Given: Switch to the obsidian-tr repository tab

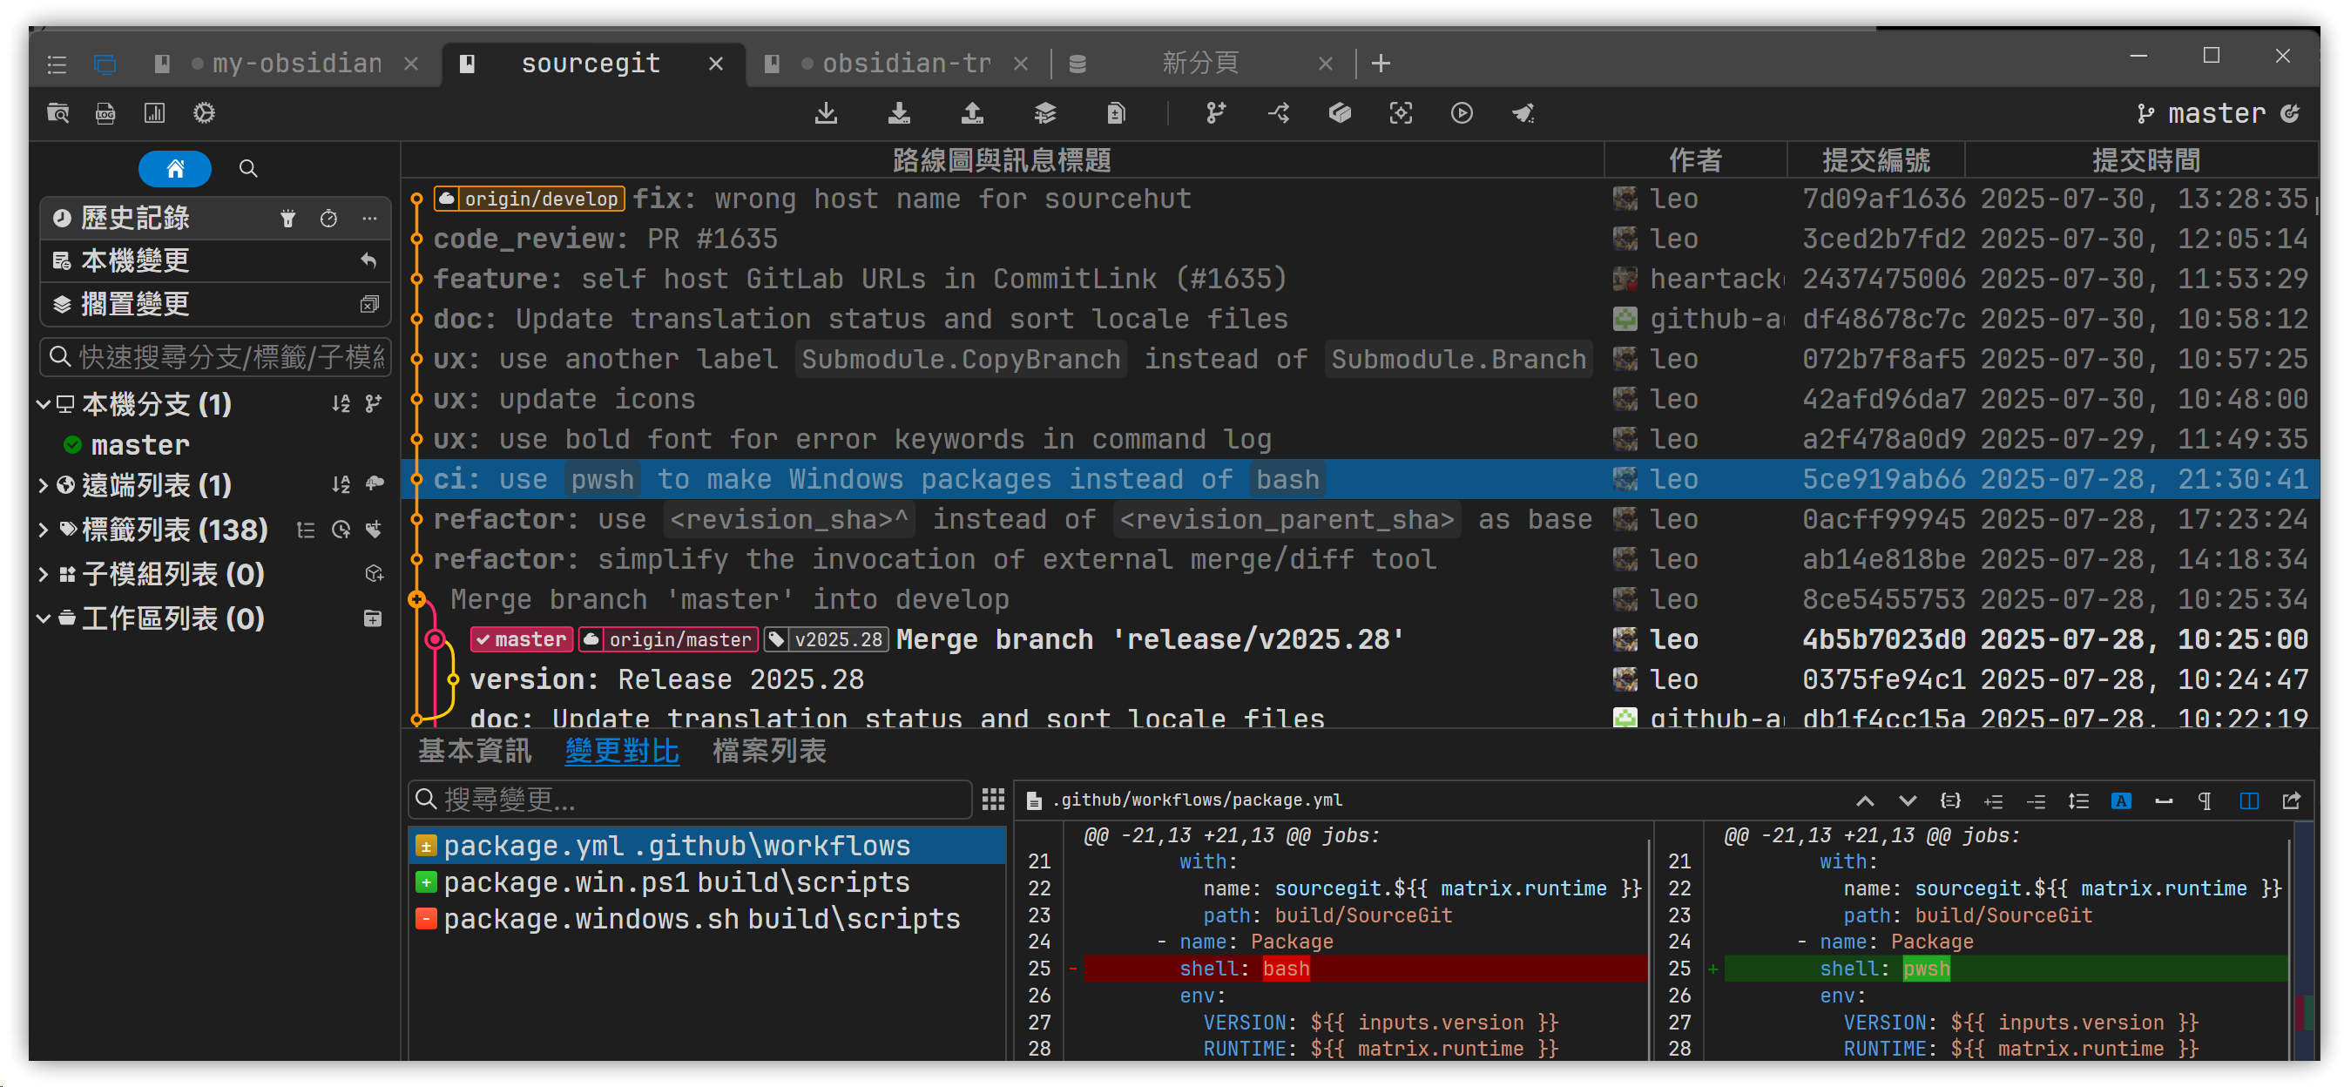Looking at the screenshot, I should point(905,64).
